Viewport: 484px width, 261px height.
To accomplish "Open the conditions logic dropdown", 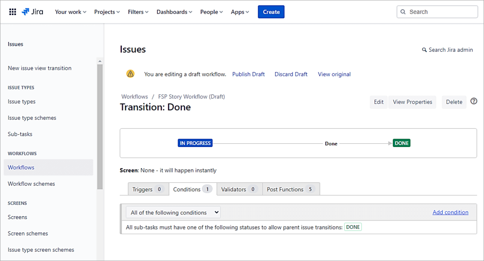I will (173, 212).
